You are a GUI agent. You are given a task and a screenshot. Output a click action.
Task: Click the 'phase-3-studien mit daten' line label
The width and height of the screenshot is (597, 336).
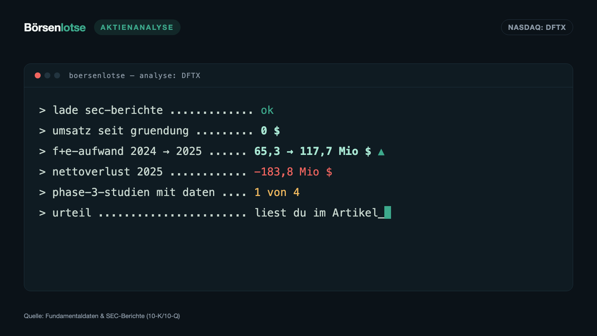(134, 192)
